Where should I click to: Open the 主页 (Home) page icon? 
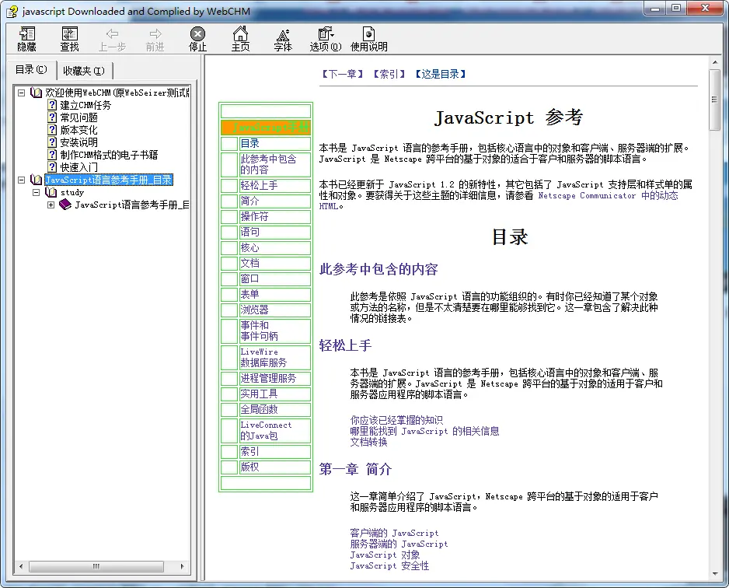click(x=240, y=39)
